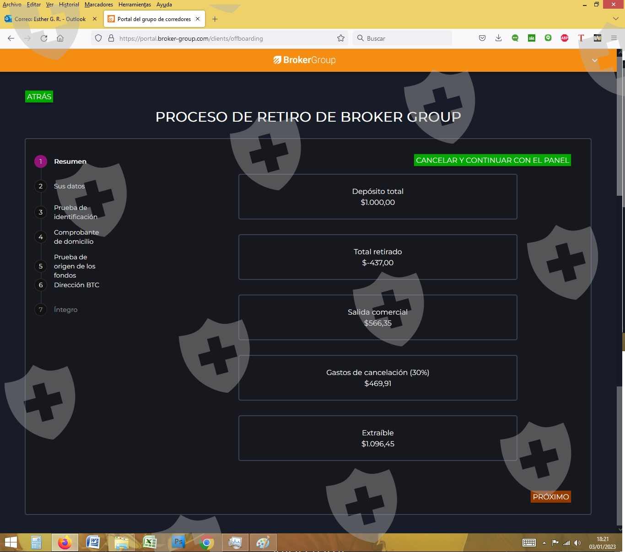This screenshot has width=625, height=552.
Task: Go to step 3 Prueba de identificación
Action: pyautogui.click(x=66, y=212)
